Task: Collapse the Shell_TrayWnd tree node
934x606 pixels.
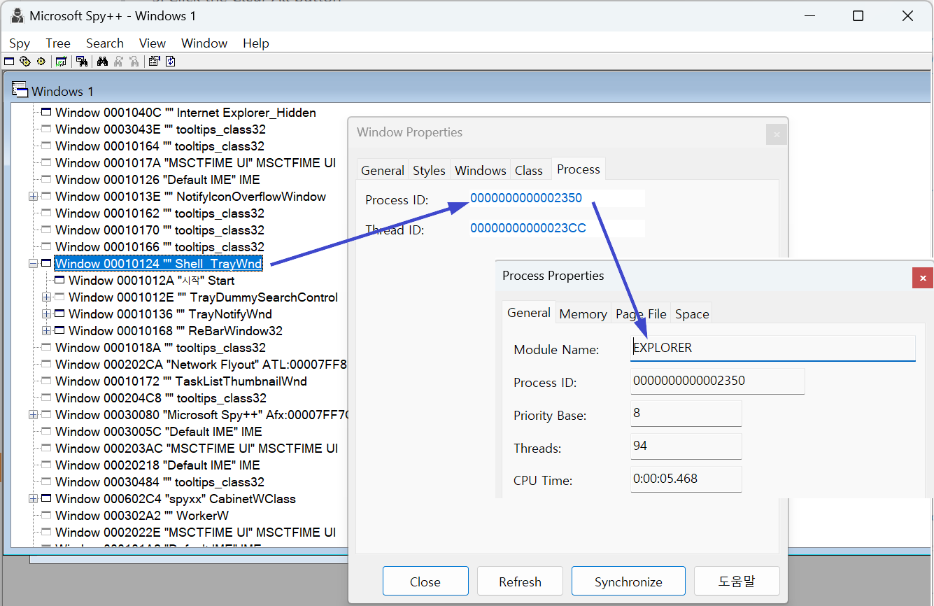Action: click(x=33, y=264)
